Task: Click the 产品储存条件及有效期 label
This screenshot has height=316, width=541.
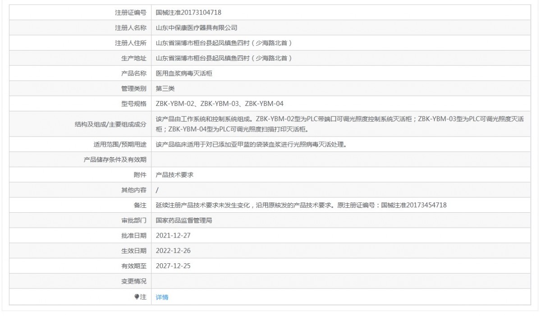Action: click(x=115, y=159)
